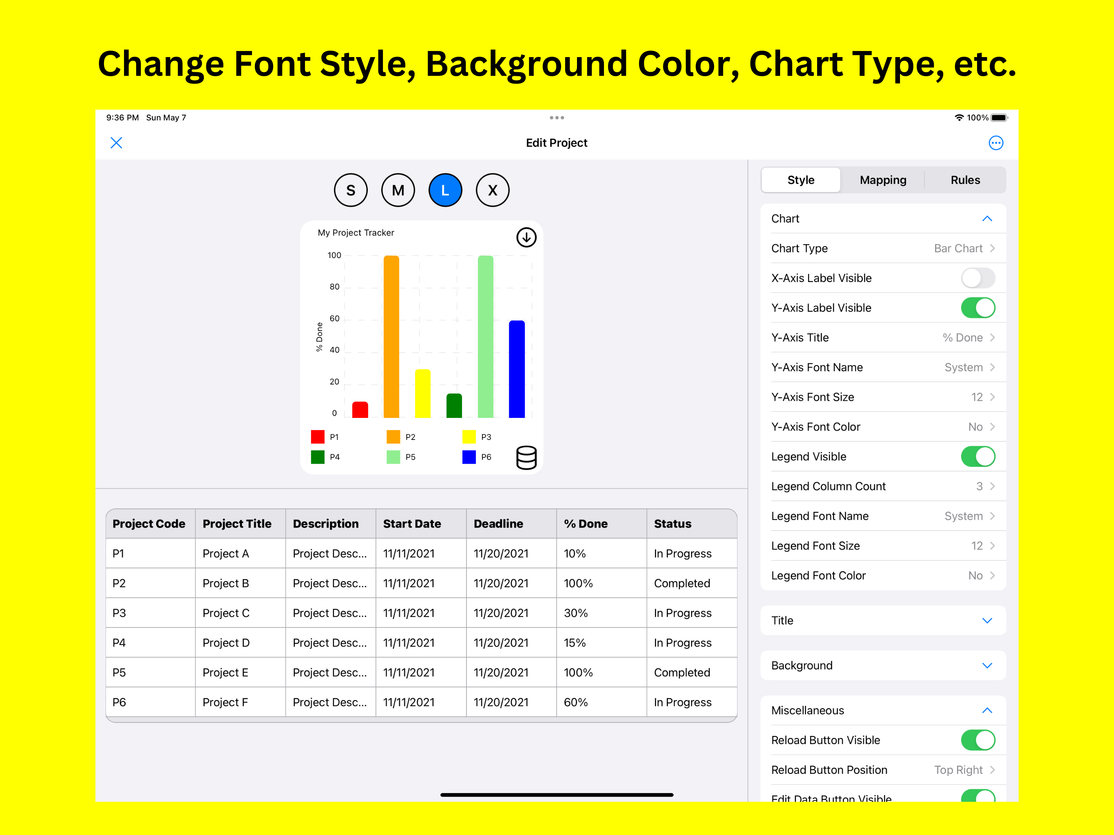Click the three-dot multitasking indicator
Screen dimensions: 1114x835
click(557, 118)
